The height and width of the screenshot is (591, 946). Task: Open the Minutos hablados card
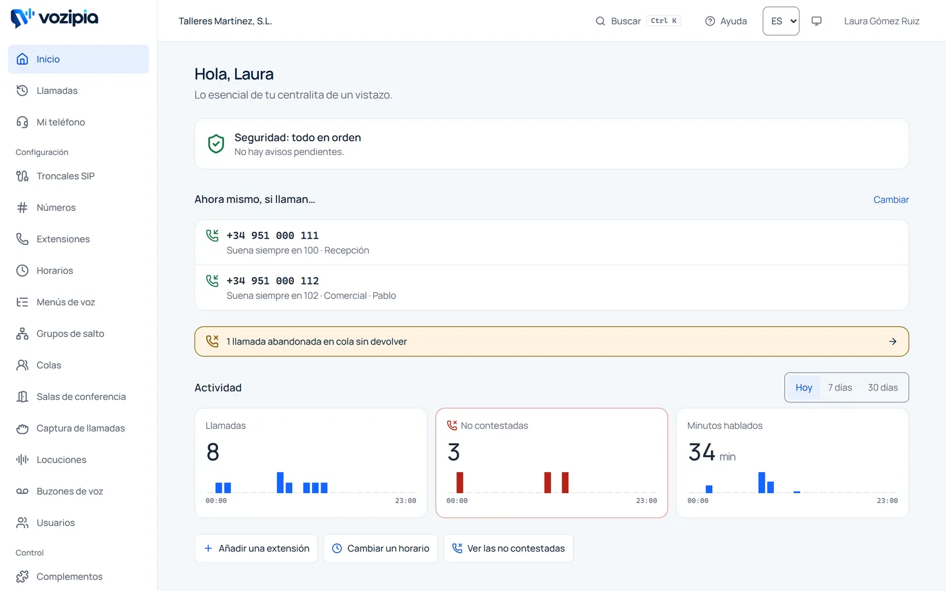[x=792, y=463]
